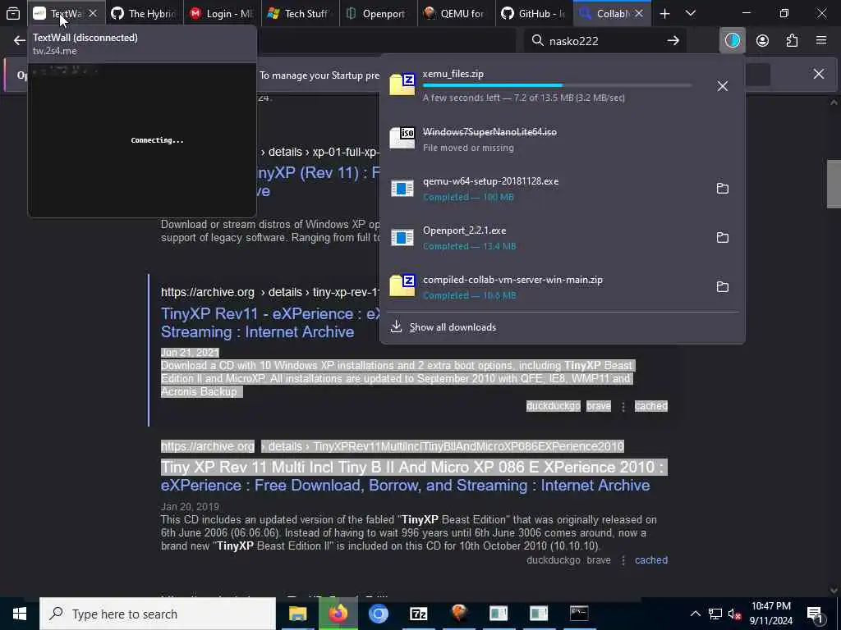Click the page vertical scrollbar thumb
841x630 pixels.
[x=833, y=184]
